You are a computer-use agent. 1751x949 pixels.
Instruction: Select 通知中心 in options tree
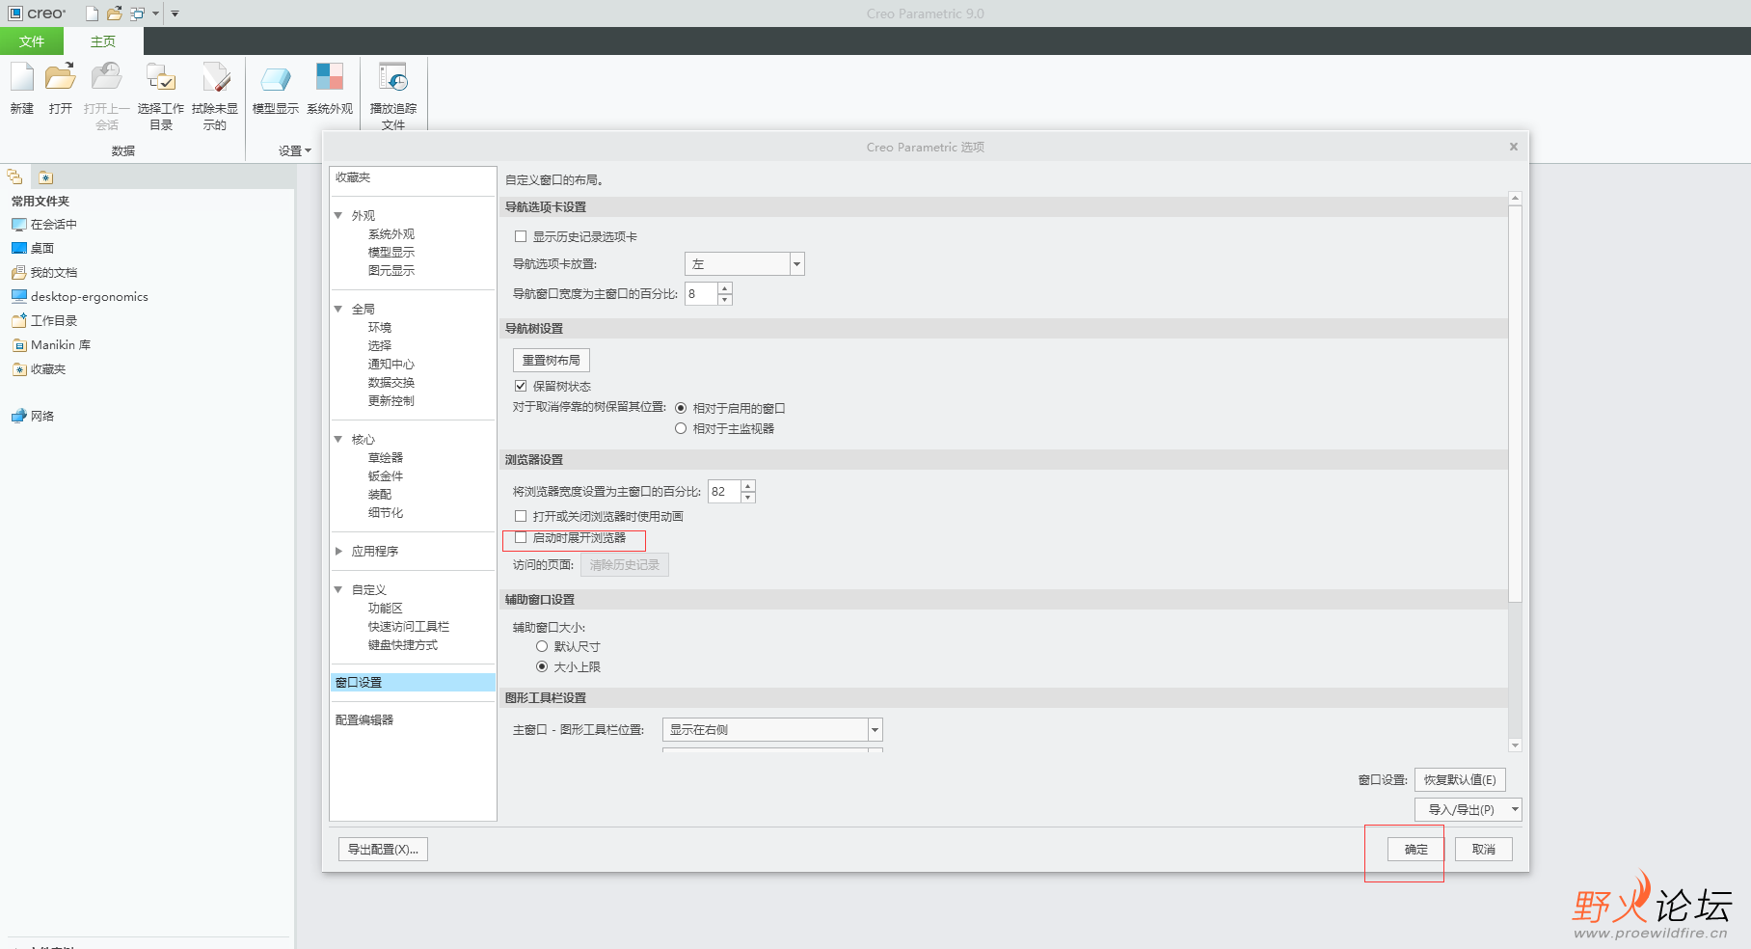391,364
